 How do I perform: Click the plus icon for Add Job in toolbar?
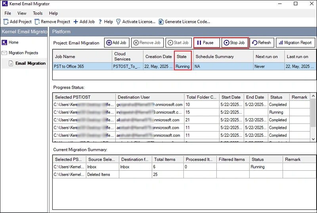76,22
